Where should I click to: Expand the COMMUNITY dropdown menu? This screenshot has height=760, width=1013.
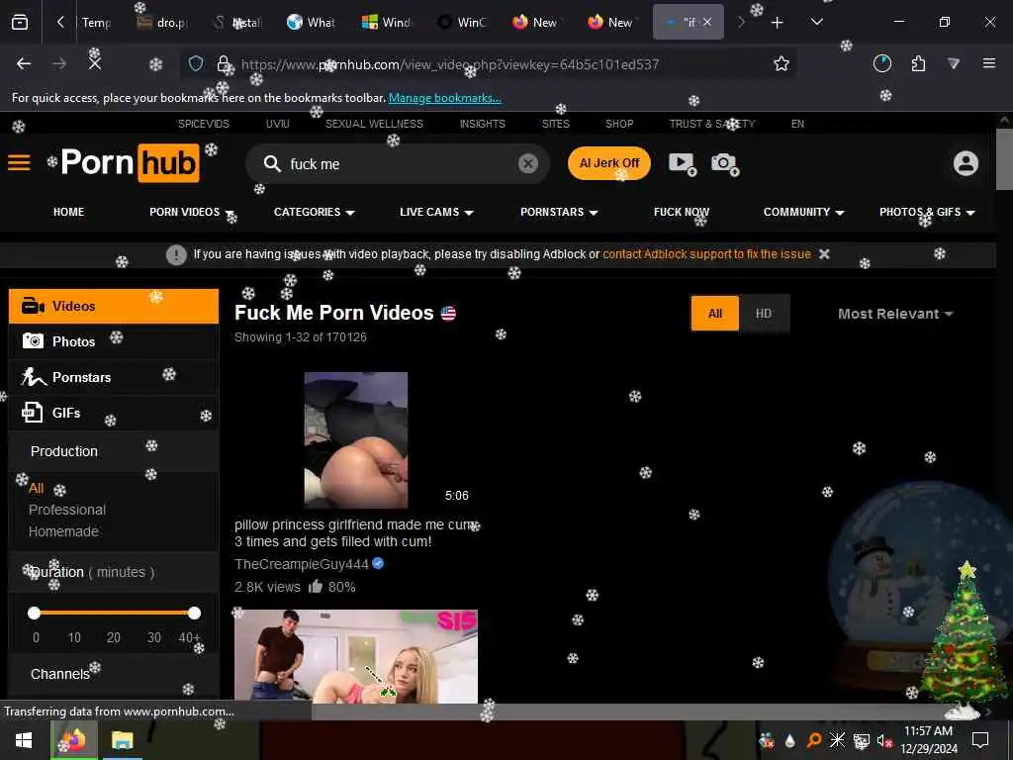803,212
